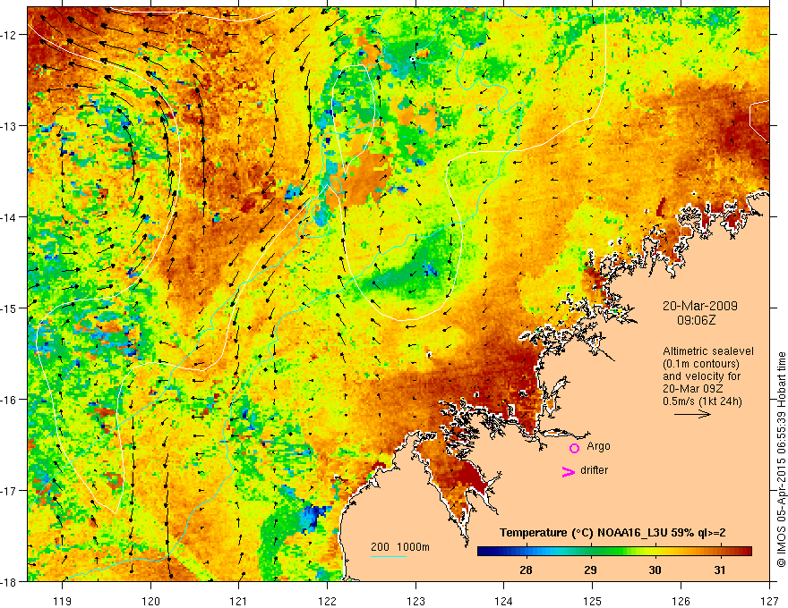Click the 'Altimetric sealevel' caption line
This screenshot has height=608, width=788.
coord(708,351)
